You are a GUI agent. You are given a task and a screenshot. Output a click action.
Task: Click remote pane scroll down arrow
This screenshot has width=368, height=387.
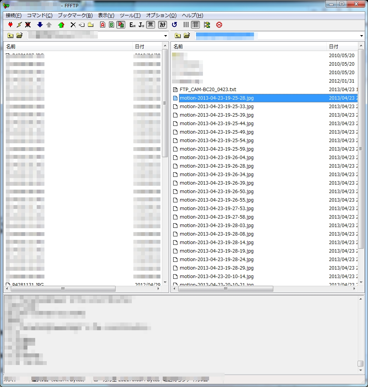click(361, 282)
